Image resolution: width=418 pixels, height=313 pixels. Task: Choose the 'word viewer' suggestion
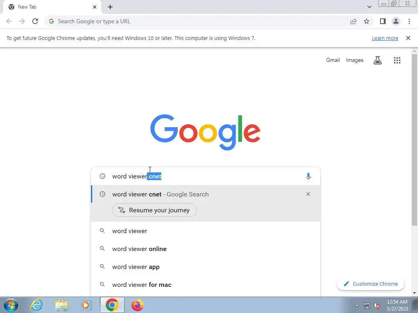[205, 231]
